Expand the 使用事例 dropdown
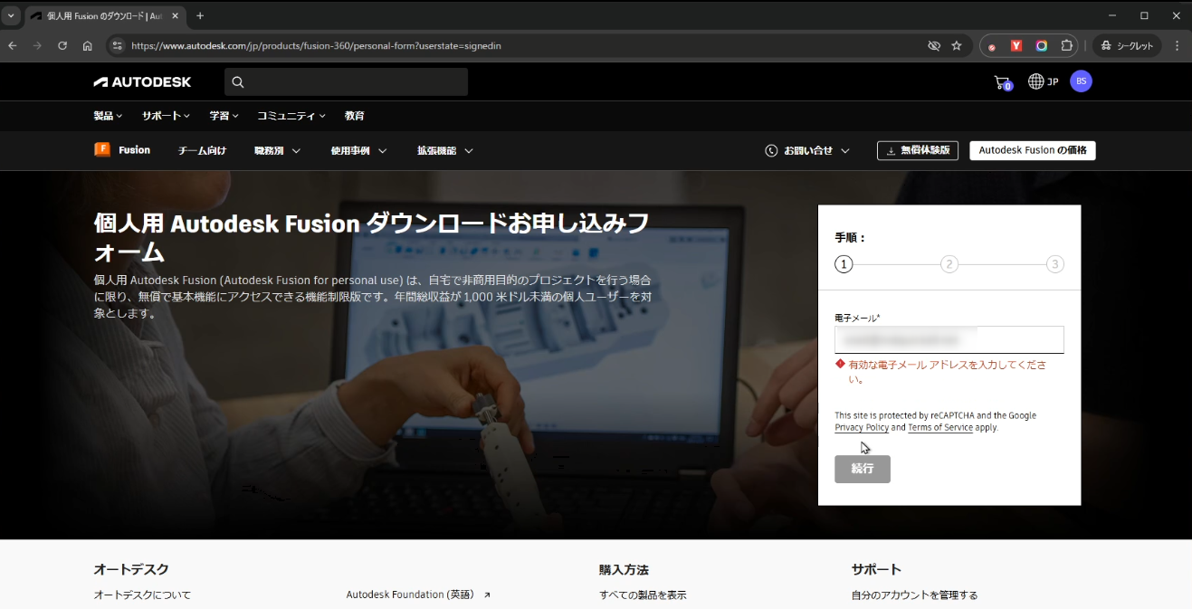This screenshot has width=1192, height=609. pyautogui.click(x=359, y=150)
